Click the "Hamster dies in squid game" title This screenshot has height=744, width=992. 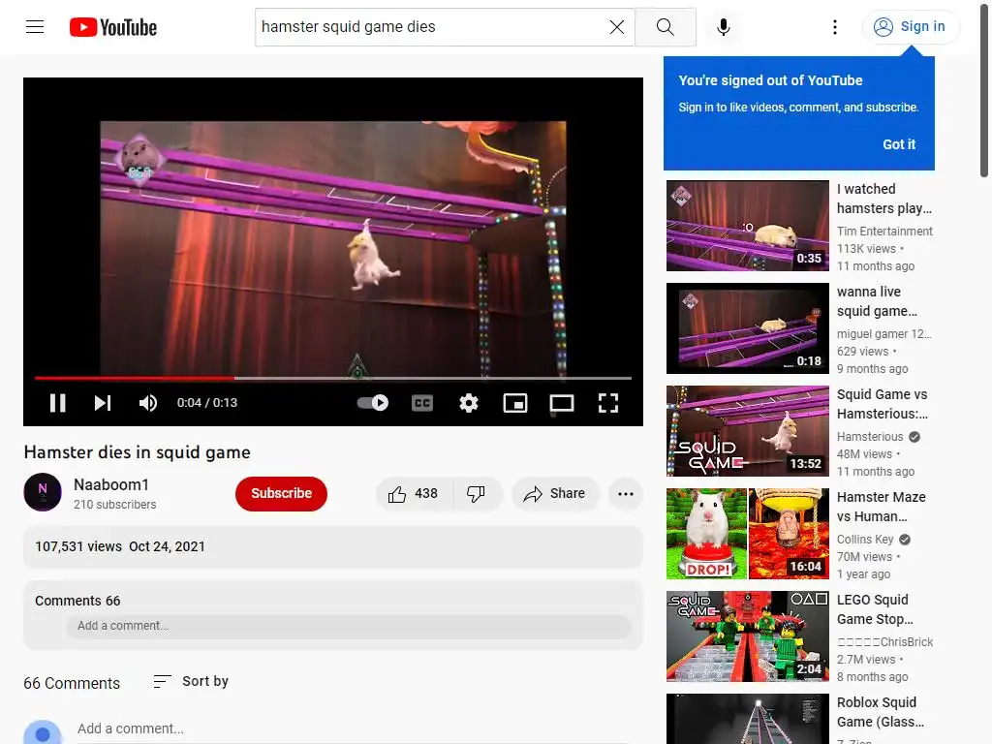pos(138,452)
